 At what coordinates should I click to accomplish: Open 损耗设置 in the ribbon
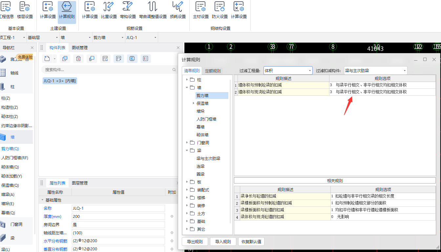pyautogui.click(x=178, y=10)
